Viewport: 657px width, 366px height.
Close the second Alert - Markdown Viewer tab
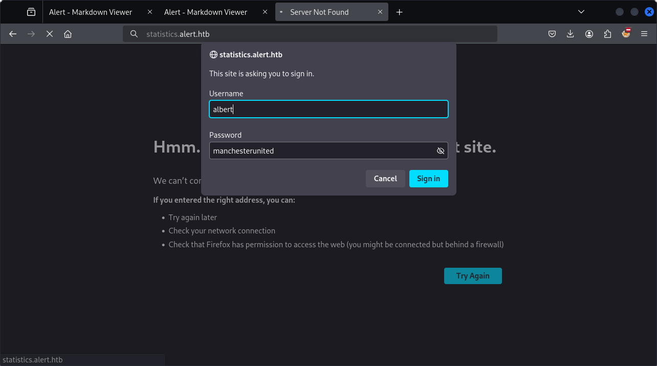pos(265,12)
